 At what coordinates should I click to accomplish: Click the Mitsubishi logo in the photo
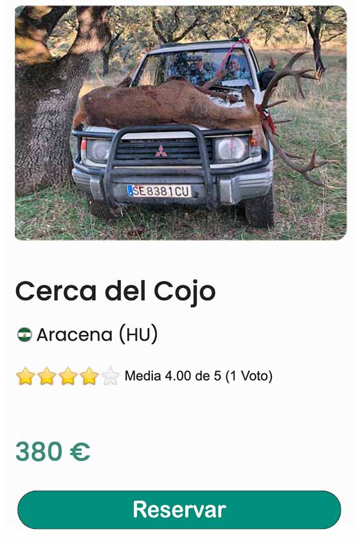coord(161,151)
